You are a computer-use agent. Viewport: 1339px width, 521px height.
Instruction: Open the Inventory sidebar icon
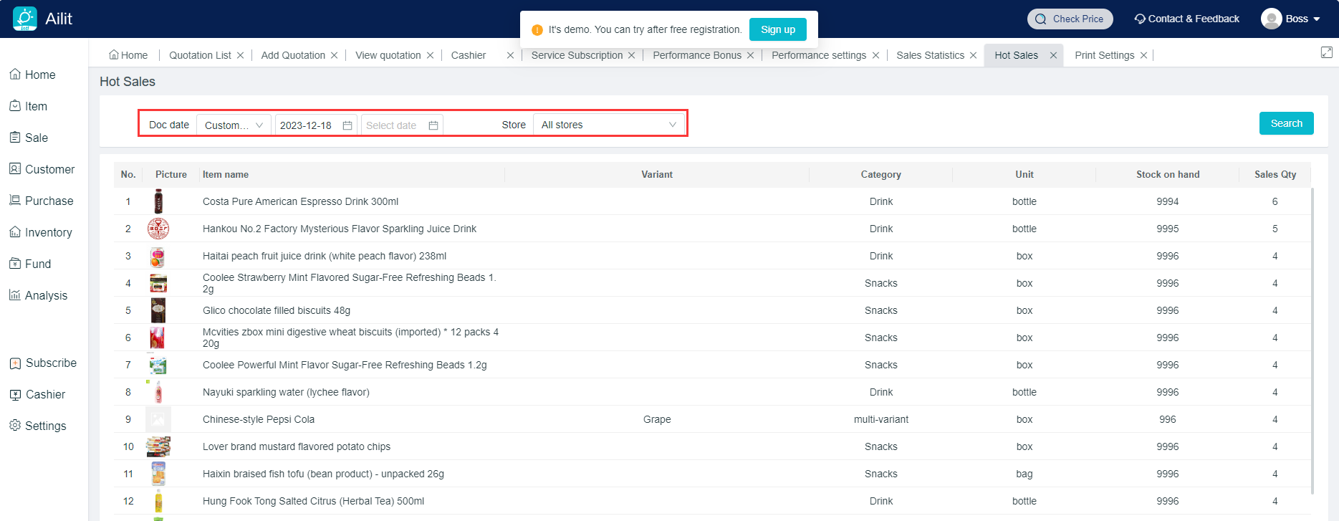(15, 232)
